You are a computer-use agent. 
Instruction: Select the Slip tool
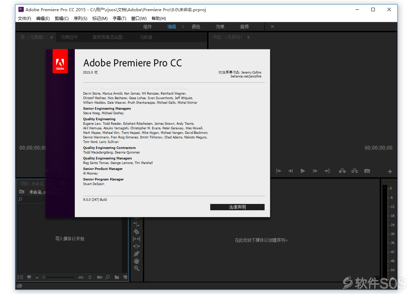(137, 239)
